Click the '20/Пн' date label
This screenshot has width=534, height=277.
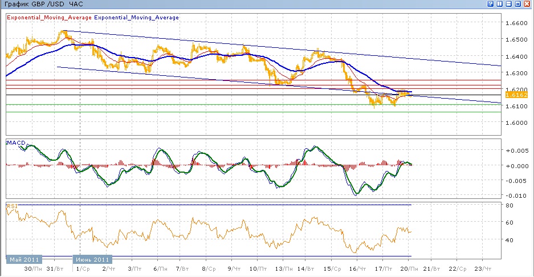click(409, 269)
